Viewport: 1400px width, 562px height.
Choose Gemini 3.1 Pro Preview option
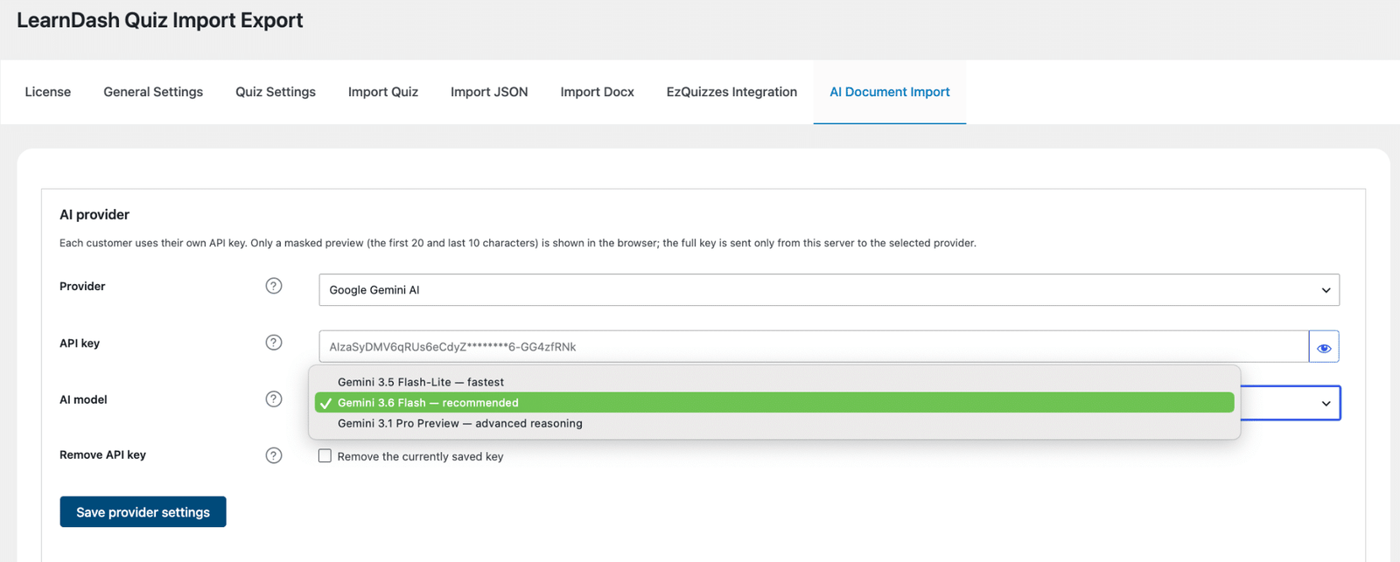774,423
